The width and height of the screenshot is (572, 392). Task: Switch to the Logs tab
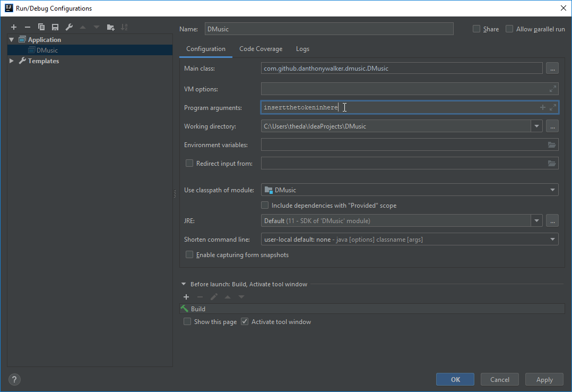[x=302, y=49]
